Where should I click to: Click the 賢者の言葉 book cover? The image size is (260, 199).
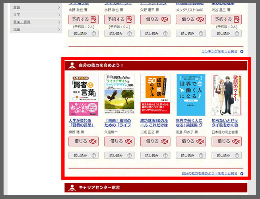click(x=83, y=94)
